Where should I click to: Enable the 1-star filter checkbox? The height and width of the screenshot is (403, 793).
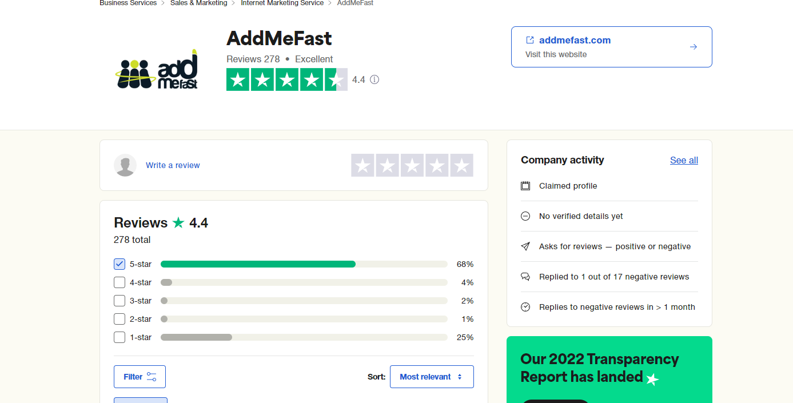click(119, 337)
